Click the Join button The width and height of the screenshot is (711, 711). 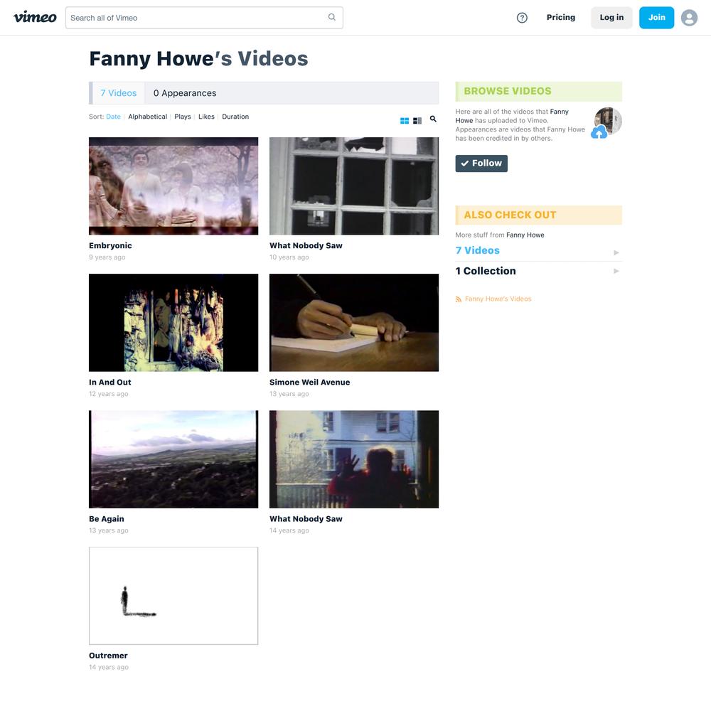[x=656, y=18]
